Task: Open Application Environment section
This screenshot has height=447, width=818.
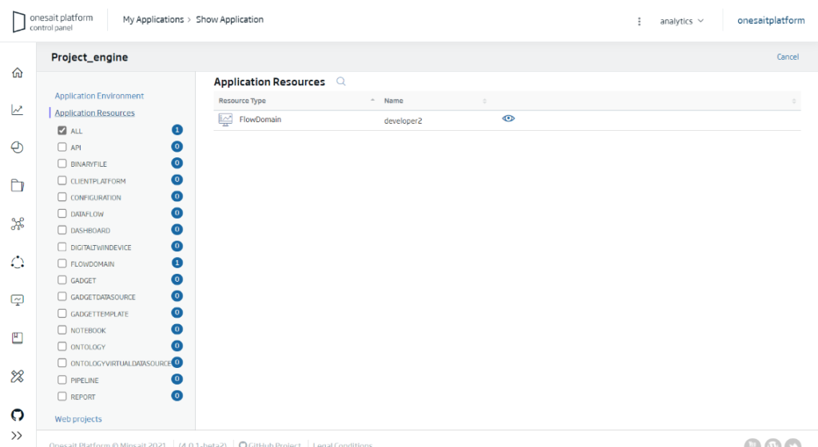Action: coord(99,96)
